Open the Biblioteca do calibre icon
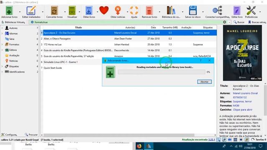The width and height of the screenshot is (267, 150). [x=171, y=10]
